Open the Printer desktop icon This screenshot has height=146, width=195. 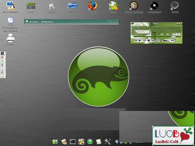pos(10,40)
